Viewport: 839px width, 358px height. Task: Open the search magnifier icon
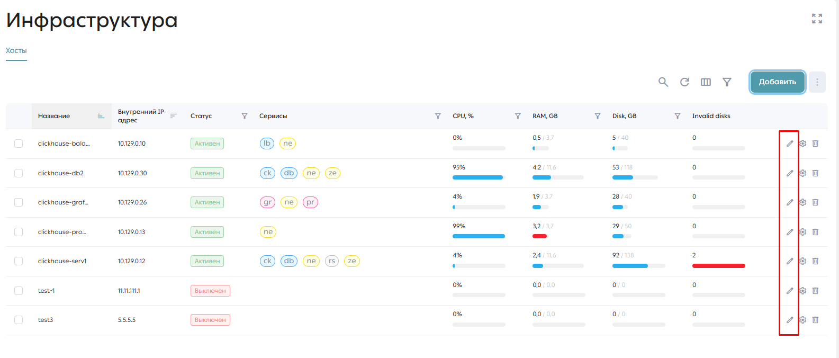[663, 82]
